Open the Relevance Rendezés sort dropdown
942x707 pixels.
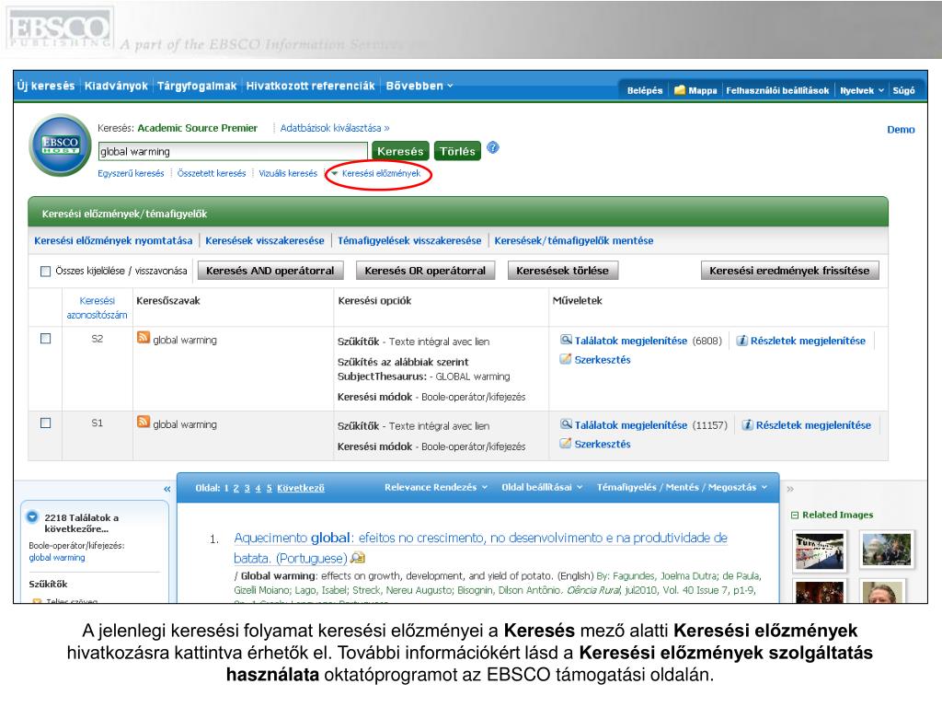pyautogui.click(x=435, y=487)
